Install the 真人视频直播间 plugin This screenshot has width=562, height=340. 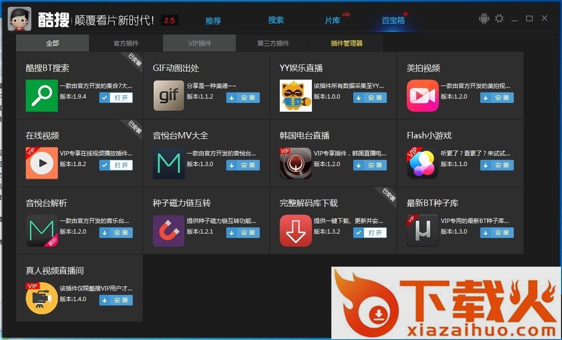116,300
